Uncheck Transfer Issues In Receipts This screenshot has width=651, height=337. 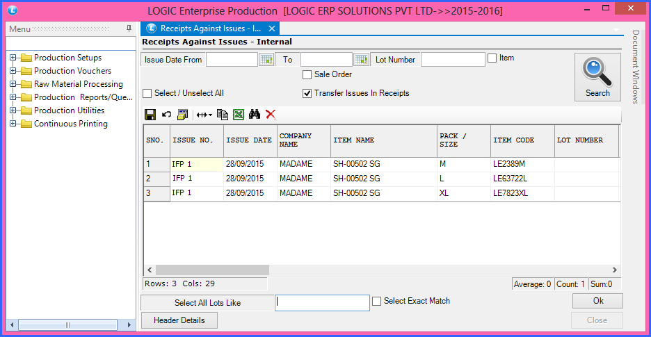307,93
